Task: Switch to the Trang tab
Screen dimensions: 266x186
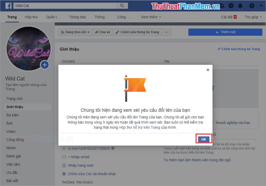Action: (12, 17)
